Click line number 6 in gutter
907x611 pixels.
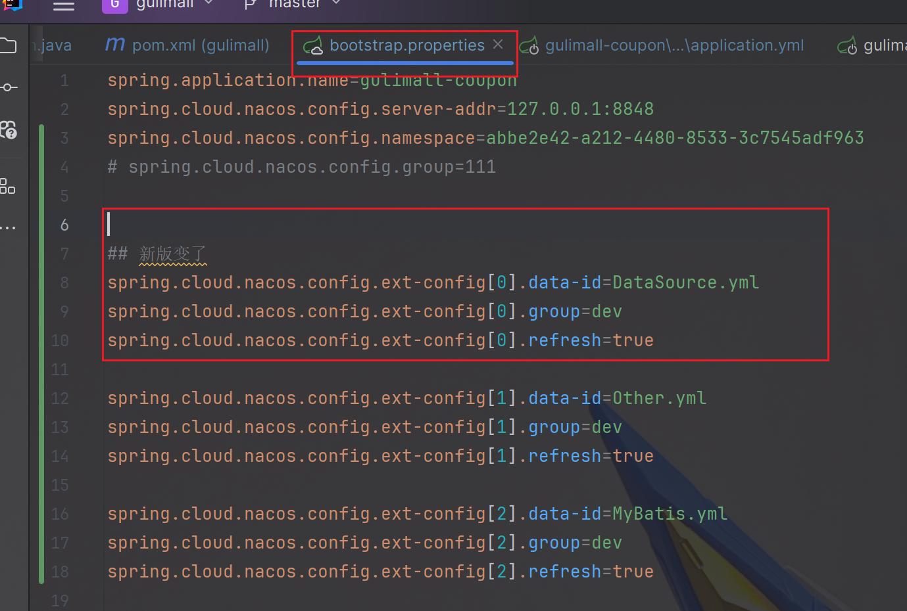click(64, 225)
